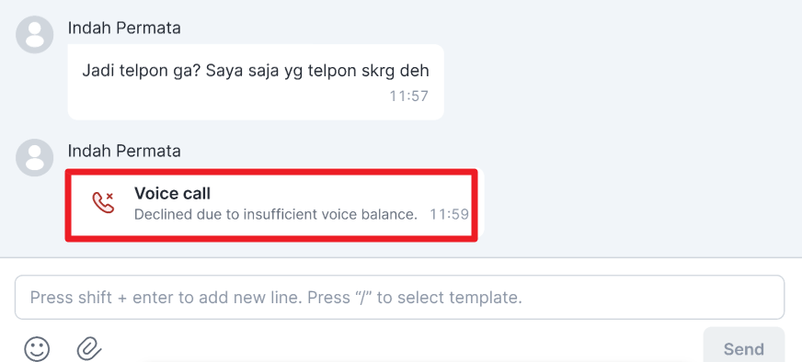Click the 11:59 voice call timestamp

coord(449,214)
